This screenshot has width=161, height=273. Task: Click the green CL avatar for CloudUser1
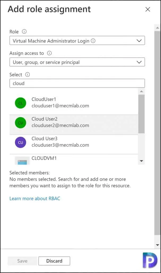[20, 103]
